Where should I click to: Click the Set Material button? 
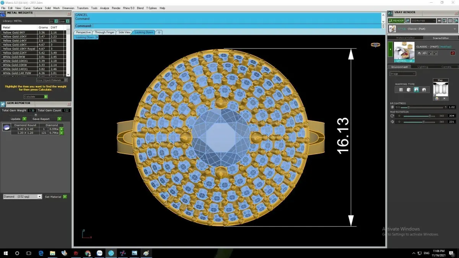(55, 197)
